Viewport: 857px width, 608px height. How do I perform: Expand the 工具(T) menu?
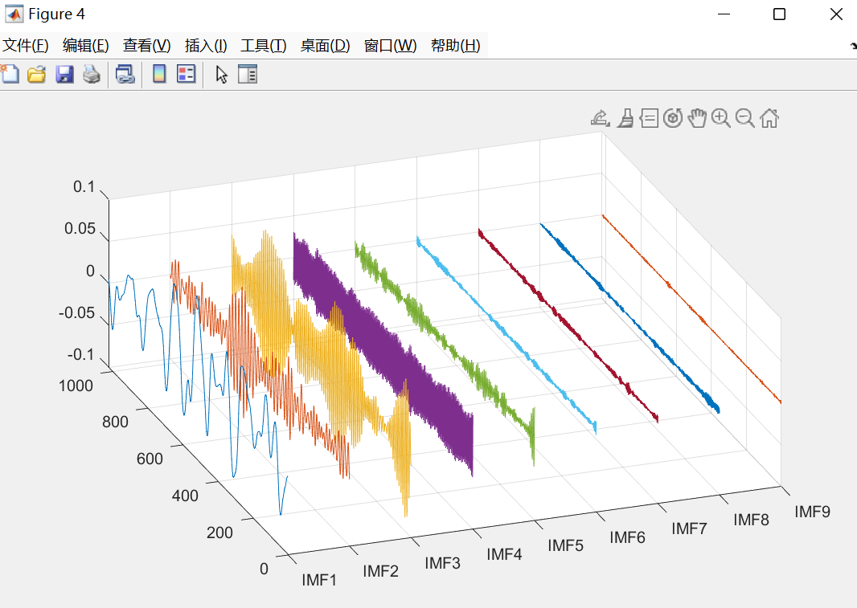click(x=264, y=46)
